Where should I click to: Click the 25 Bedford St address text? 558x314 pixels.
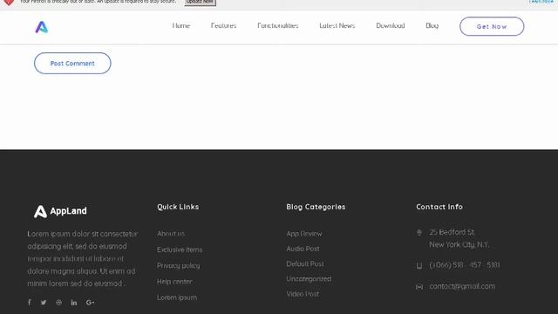click(x=459, y=238)
